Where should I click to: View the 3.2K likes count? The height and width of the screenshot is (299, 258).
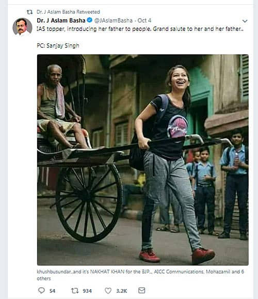pyautogui.click(x=122, y=291)
